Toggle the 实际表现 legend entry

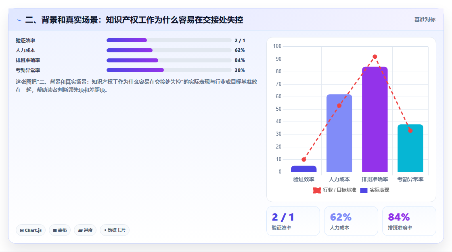375,190
